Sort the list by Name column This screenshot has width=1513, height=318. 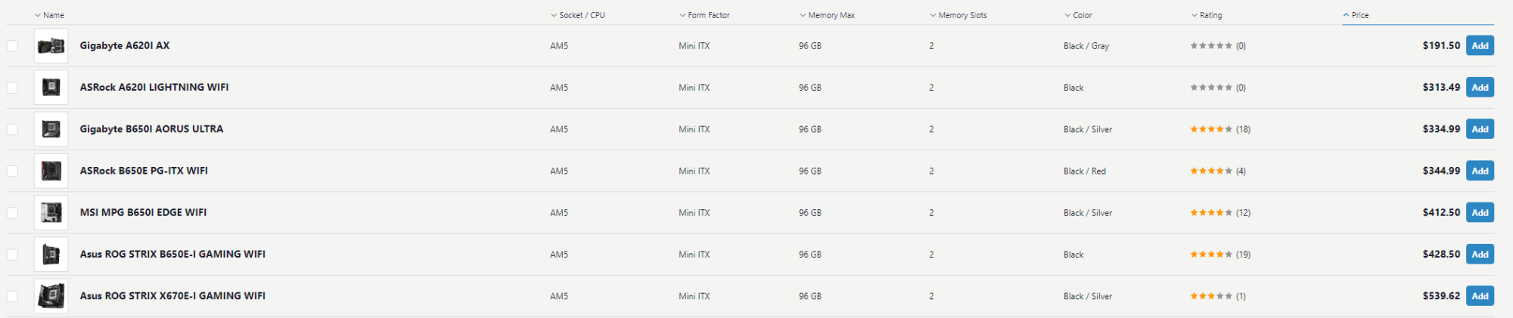(x=53, y=15)
